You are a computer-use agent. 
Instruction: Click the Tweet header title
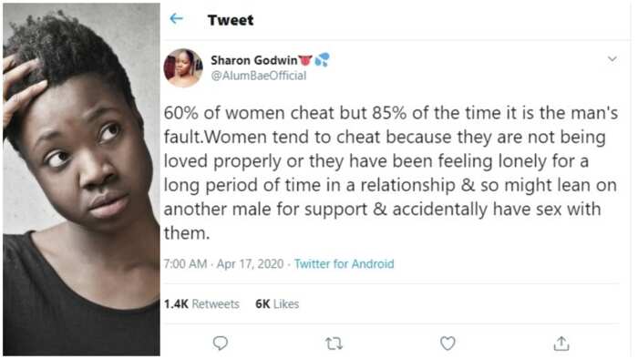pyautogui.click(x=231, y=20)
